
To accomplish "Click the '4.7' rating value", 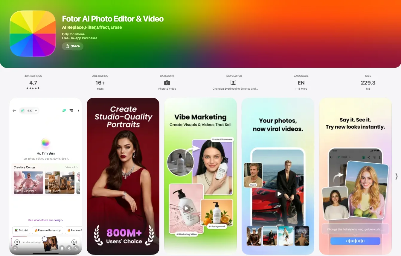I will [x=33, y=83].
